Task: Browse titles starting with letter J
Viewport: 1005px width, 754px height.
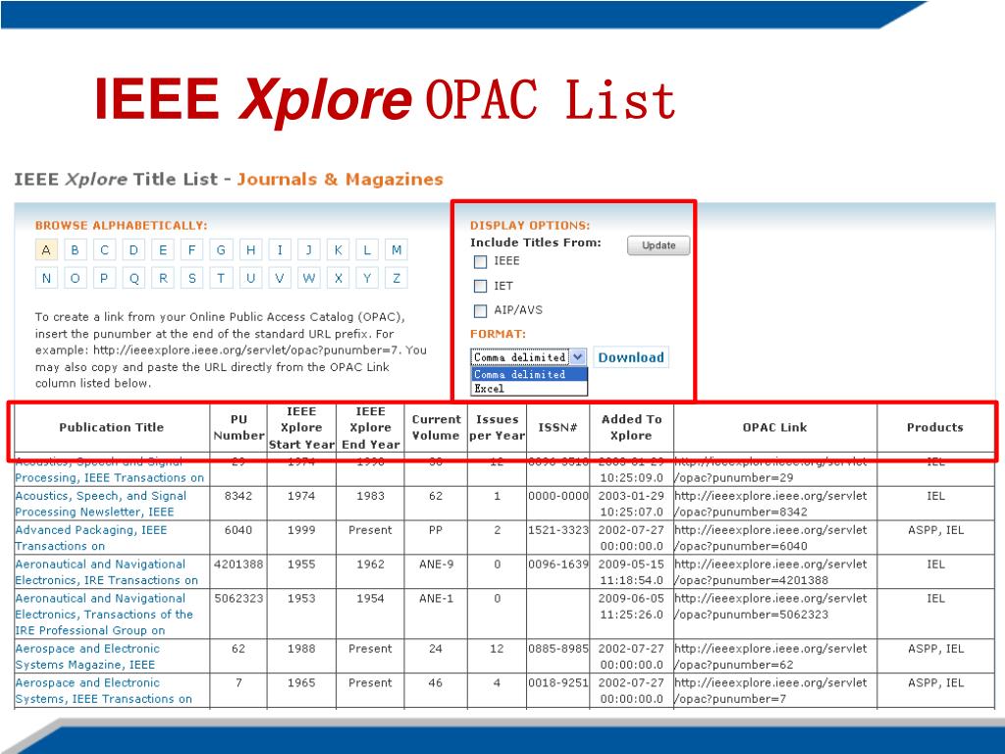Action: click(309, 250)
